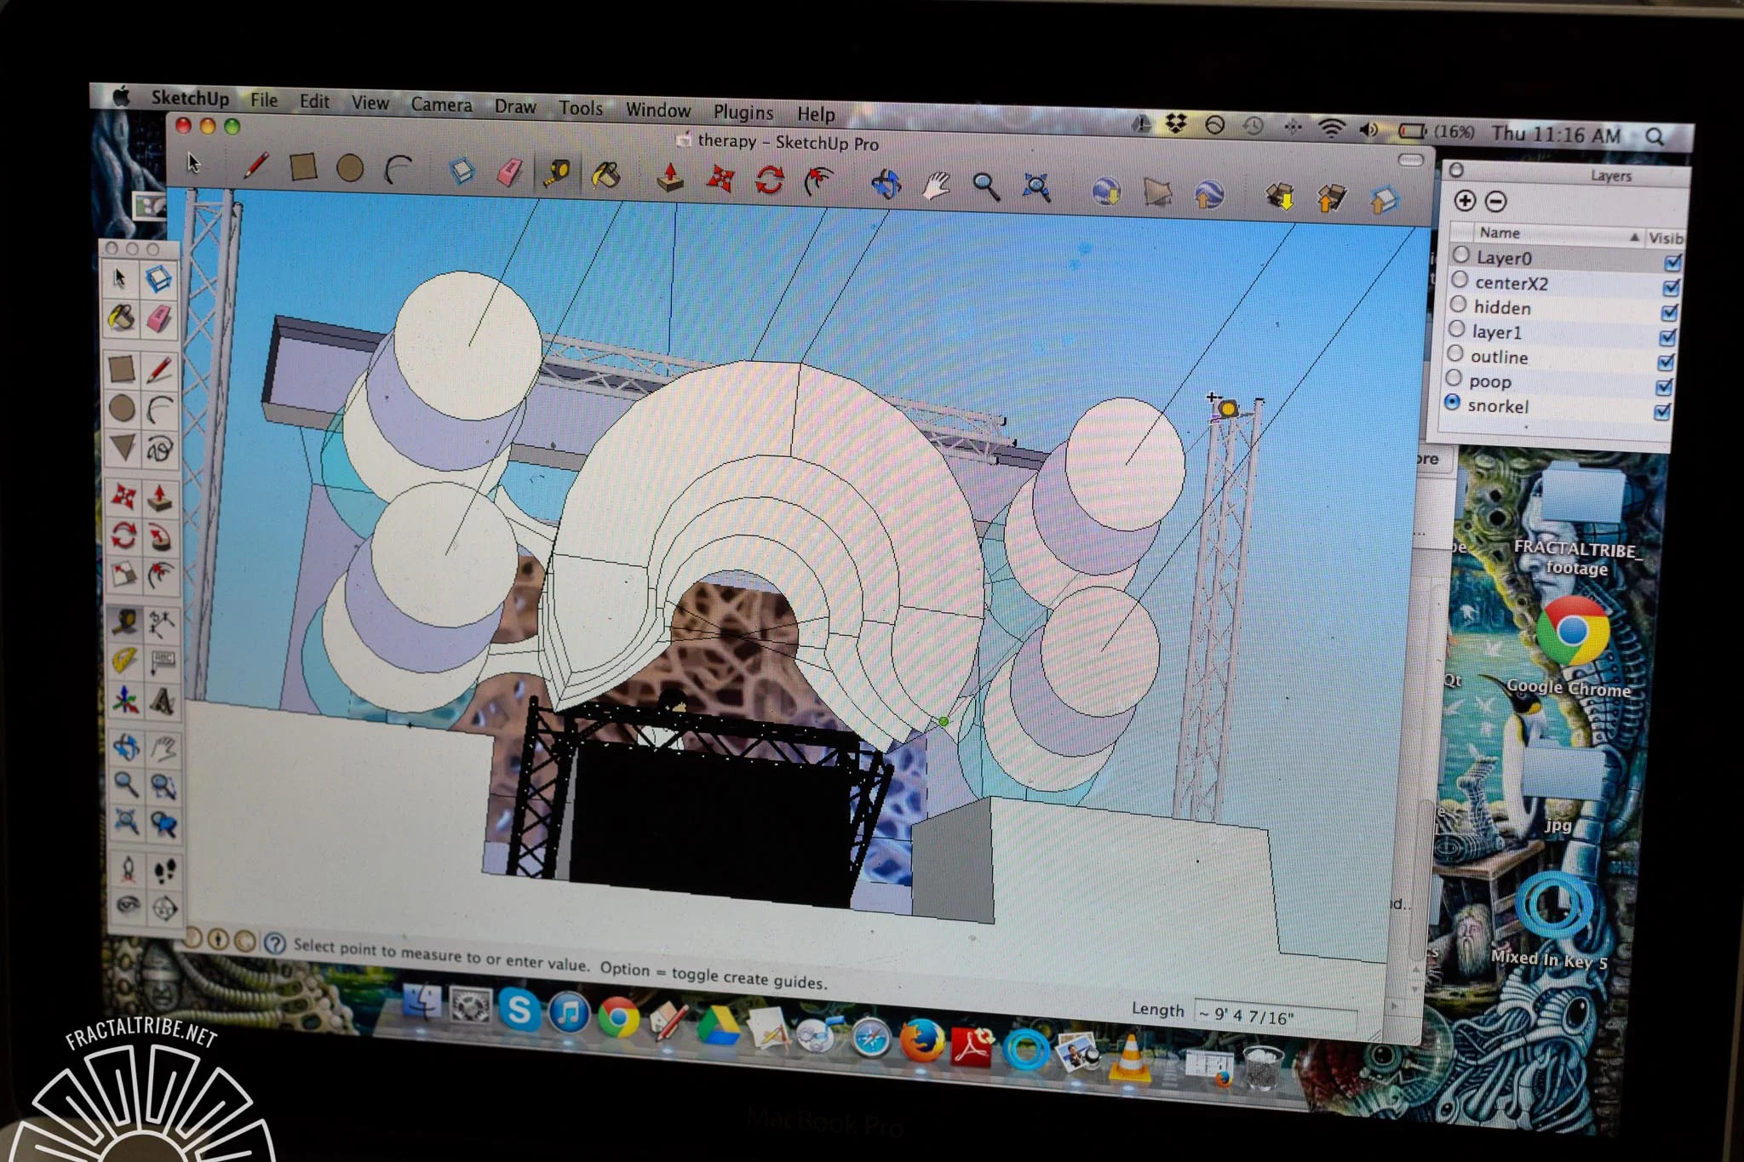
Task: Click the Zoom magnifier in top toolbar
Action: click(986, 186)
